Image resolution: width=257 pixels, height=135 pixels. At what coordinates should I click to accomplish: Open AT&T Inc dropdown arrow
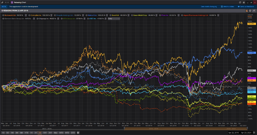pos(106,19)
